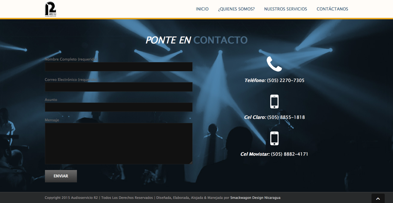This screenshot has width=393, height=203.
Task: Click inside the Mensaje text area
Action: [x=119, y=144]
